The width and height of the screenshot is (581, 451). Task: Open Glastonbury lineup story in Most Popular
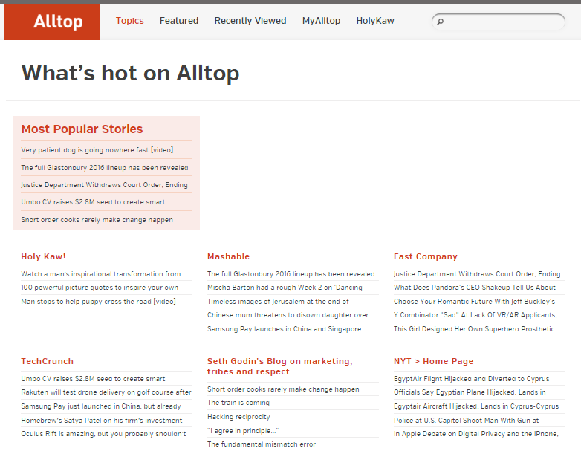click(105, 168)
